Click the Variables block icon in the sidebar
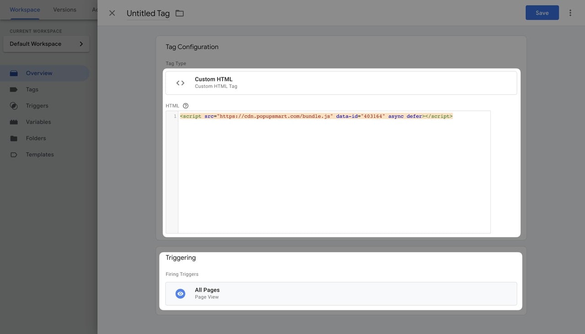The height and width of the screenshot is (334, 585). [14, 122]
